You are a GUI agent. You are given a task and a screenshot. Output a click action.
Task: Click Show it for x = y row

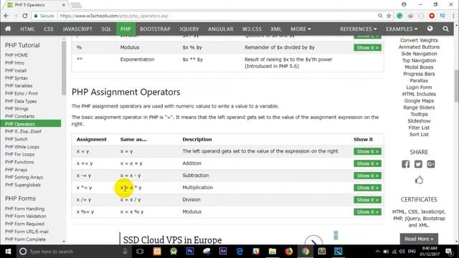tap(367, 151)
